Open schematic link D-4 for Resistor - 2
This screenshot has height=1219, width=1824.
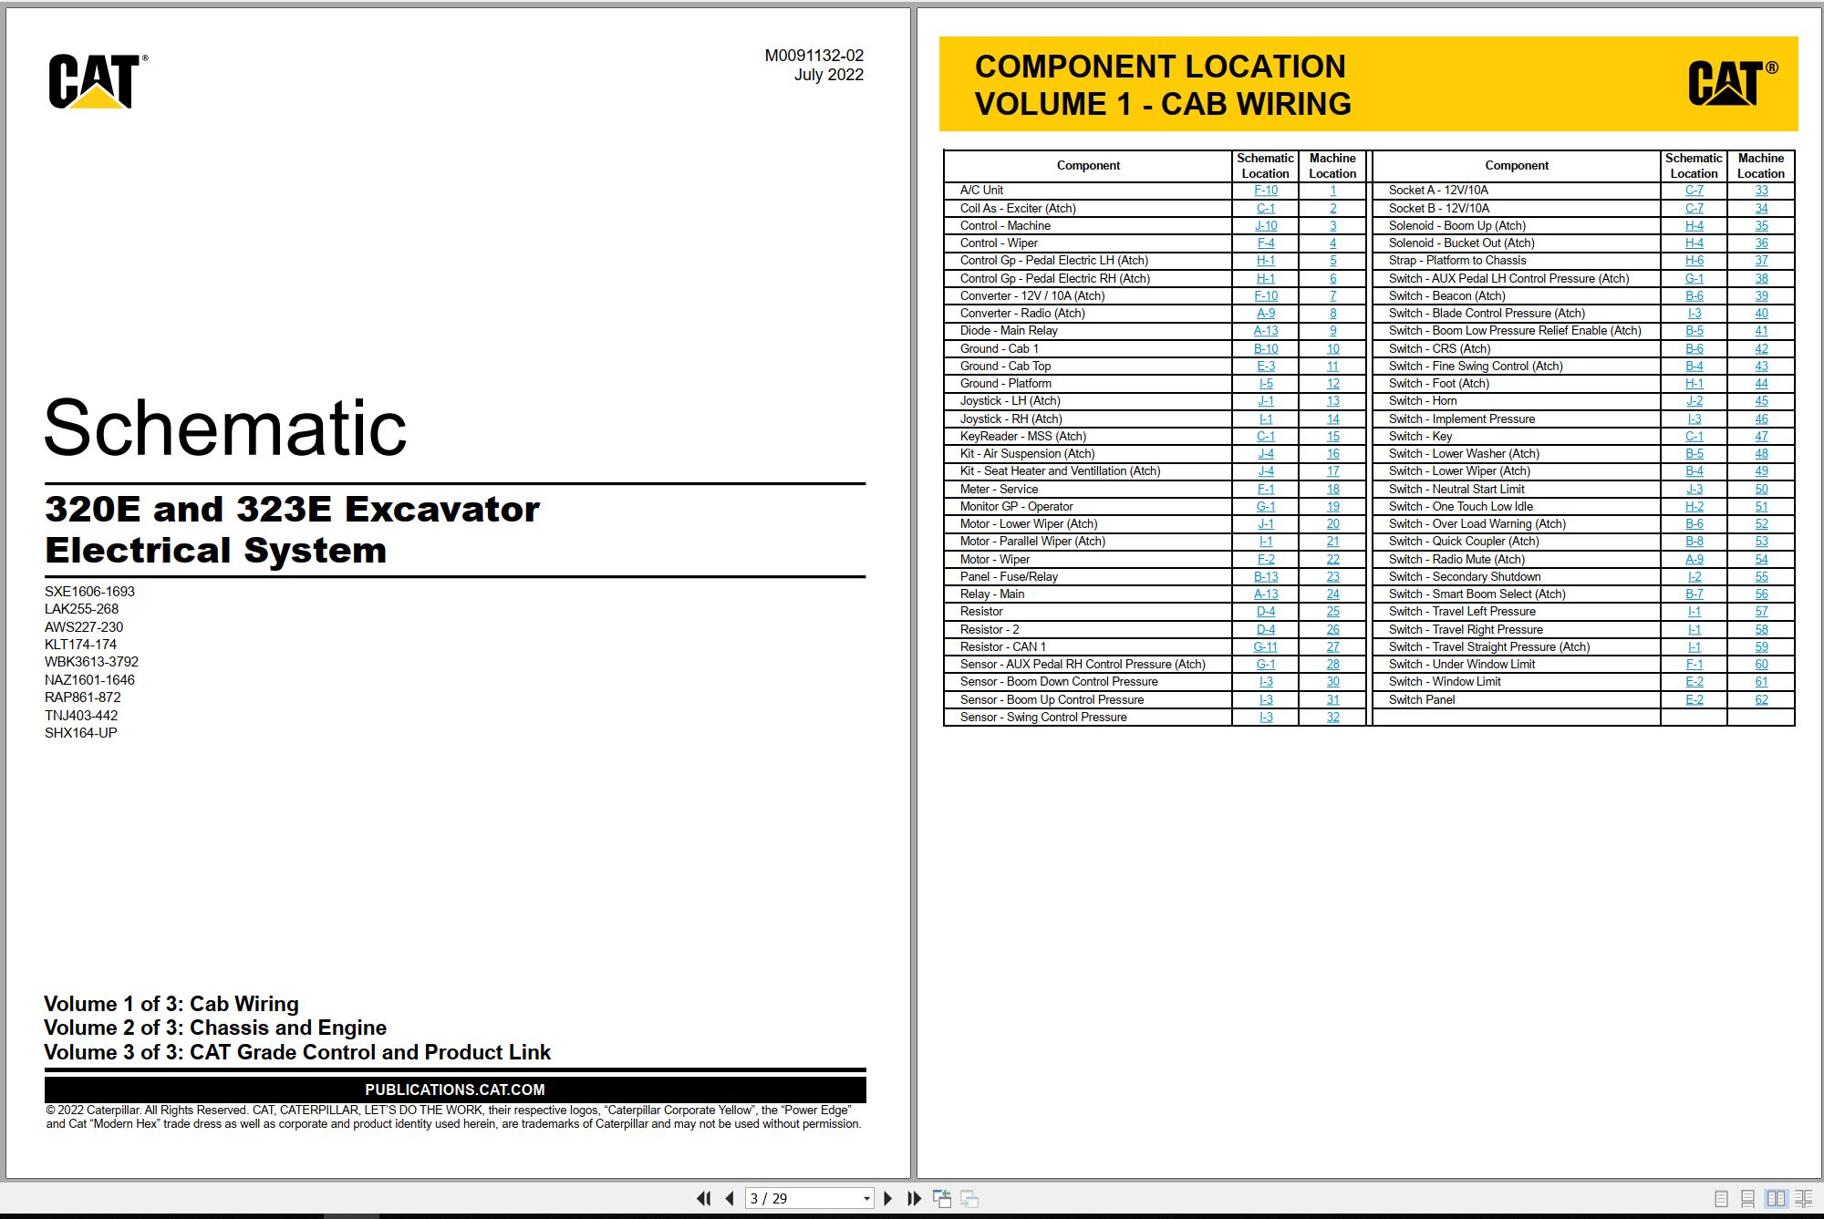[x=1266, y=629]
